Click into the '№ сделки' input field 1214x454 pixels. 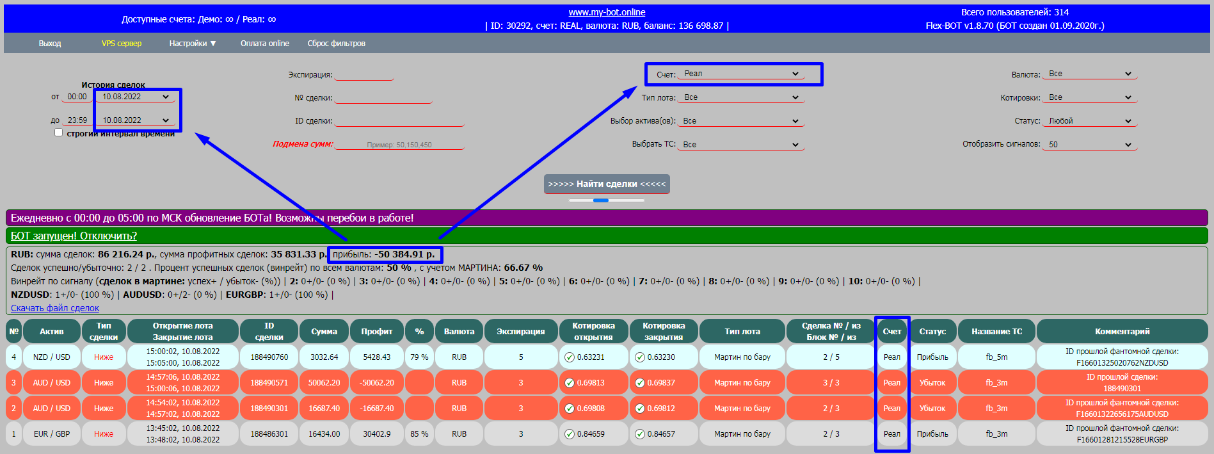[383, 97]
